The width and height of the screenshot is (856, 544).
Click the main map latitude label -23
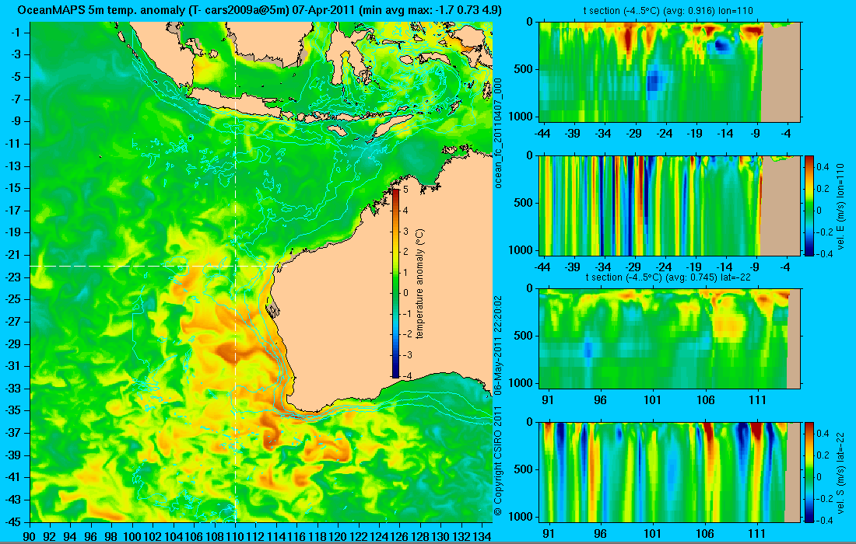(14, 277)
